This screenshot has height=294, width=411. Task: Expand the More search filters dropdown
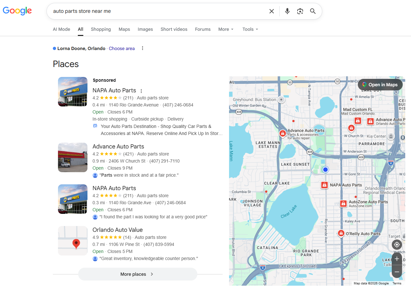click(226, 29)
